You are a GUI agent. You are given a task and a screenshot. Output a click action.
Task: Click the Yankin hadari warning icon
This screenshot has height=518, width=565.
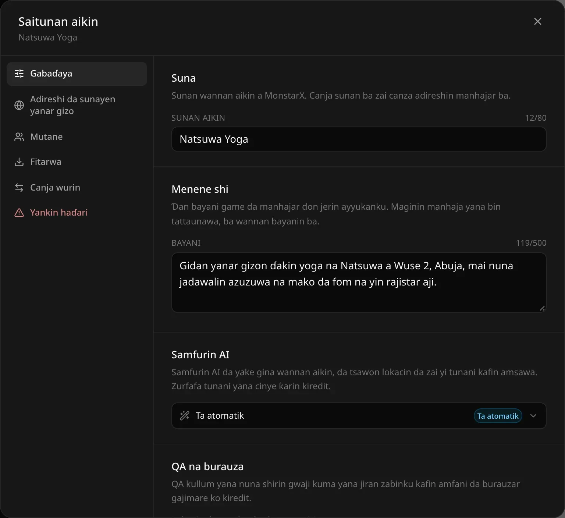click(19, 213)
